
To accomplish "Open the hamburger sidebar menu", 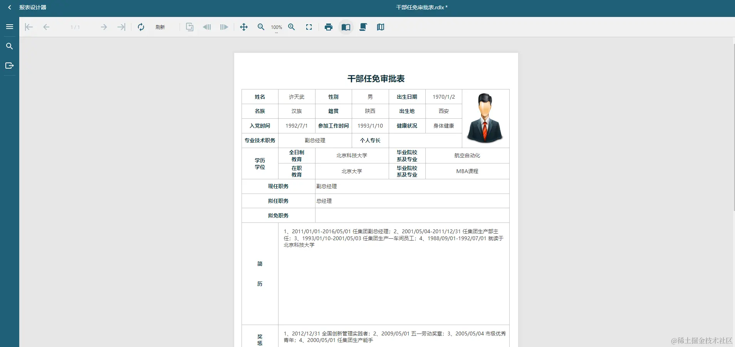I will point(10,27).
